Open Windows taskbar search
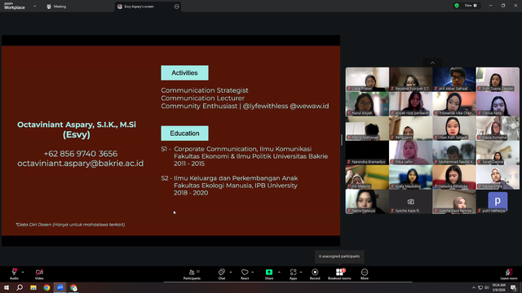The height and width of the screenshot is (293, 522). (20, 287)
